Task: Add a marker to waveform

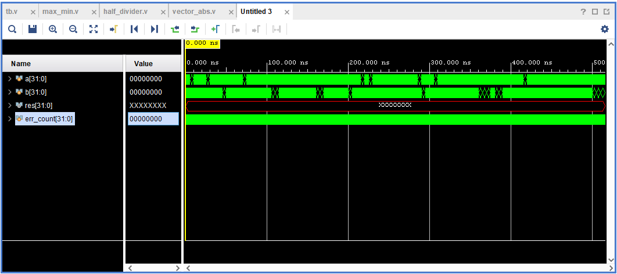Action: 216,29
